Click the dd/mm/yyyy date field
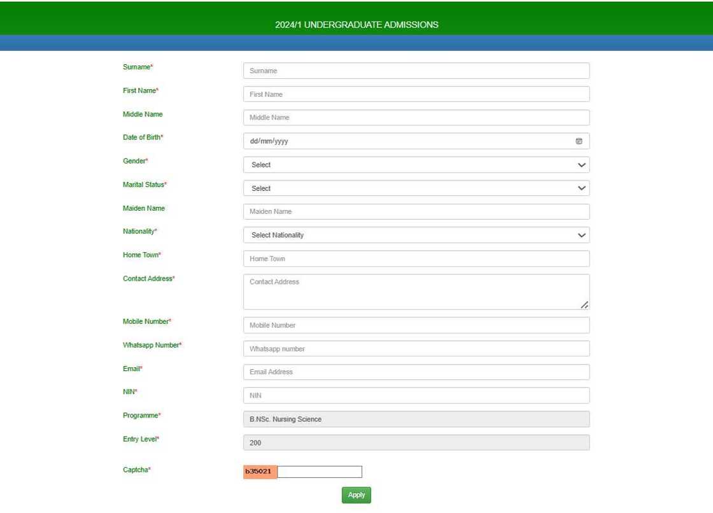Screen dimensions: 713x513 click(407, 141)
